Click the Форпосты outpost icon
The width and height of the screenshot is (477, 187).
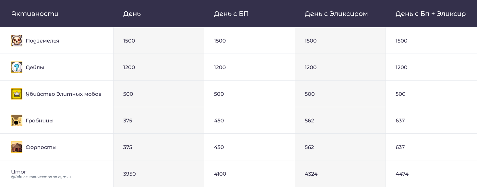pyautogui.click(x=17, y=147)
